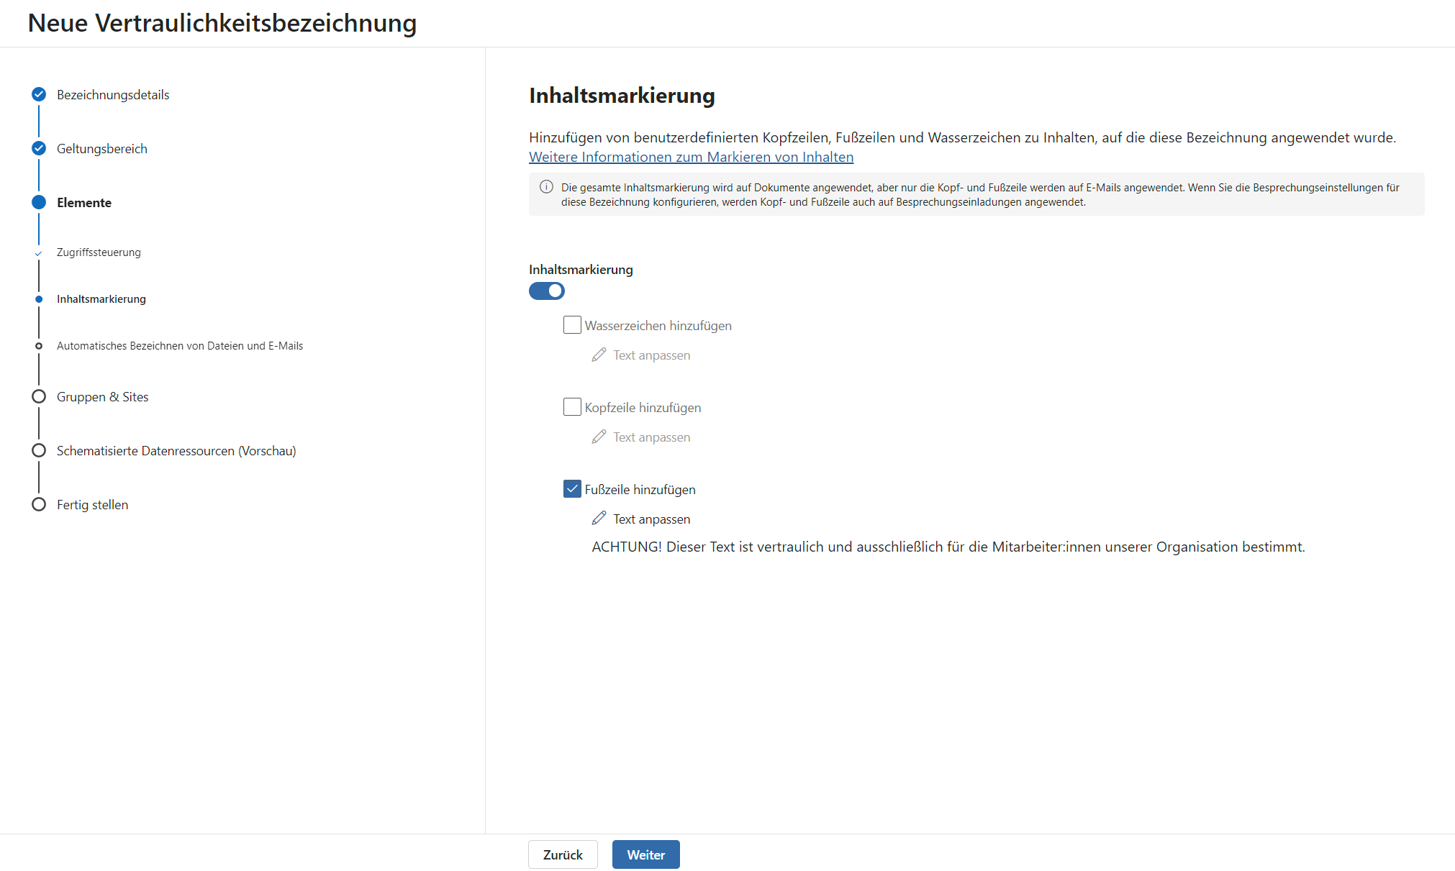Click pencil icon under Wasserzeichen hinzufügen
Screen dimensions: 1455x871
(599, 355)
